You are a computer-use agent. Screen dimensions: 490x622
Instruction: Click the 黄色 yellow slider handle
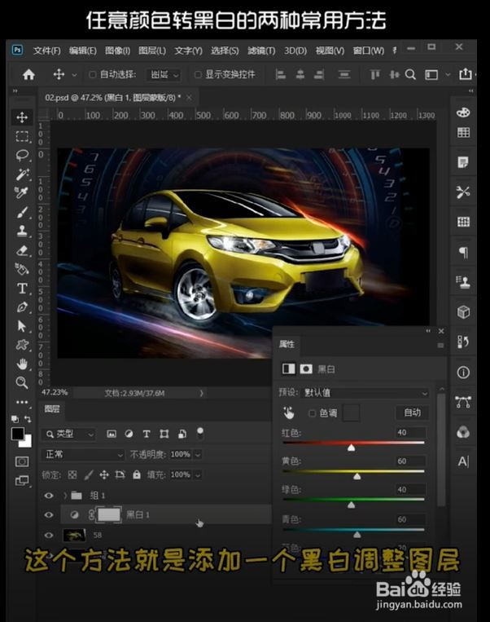357,476
